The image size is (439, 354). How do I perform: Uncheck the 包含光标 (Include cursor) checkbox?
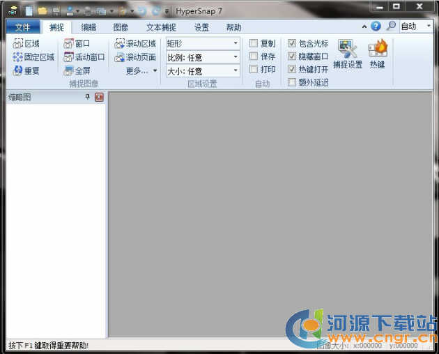(x=292, y=43)
